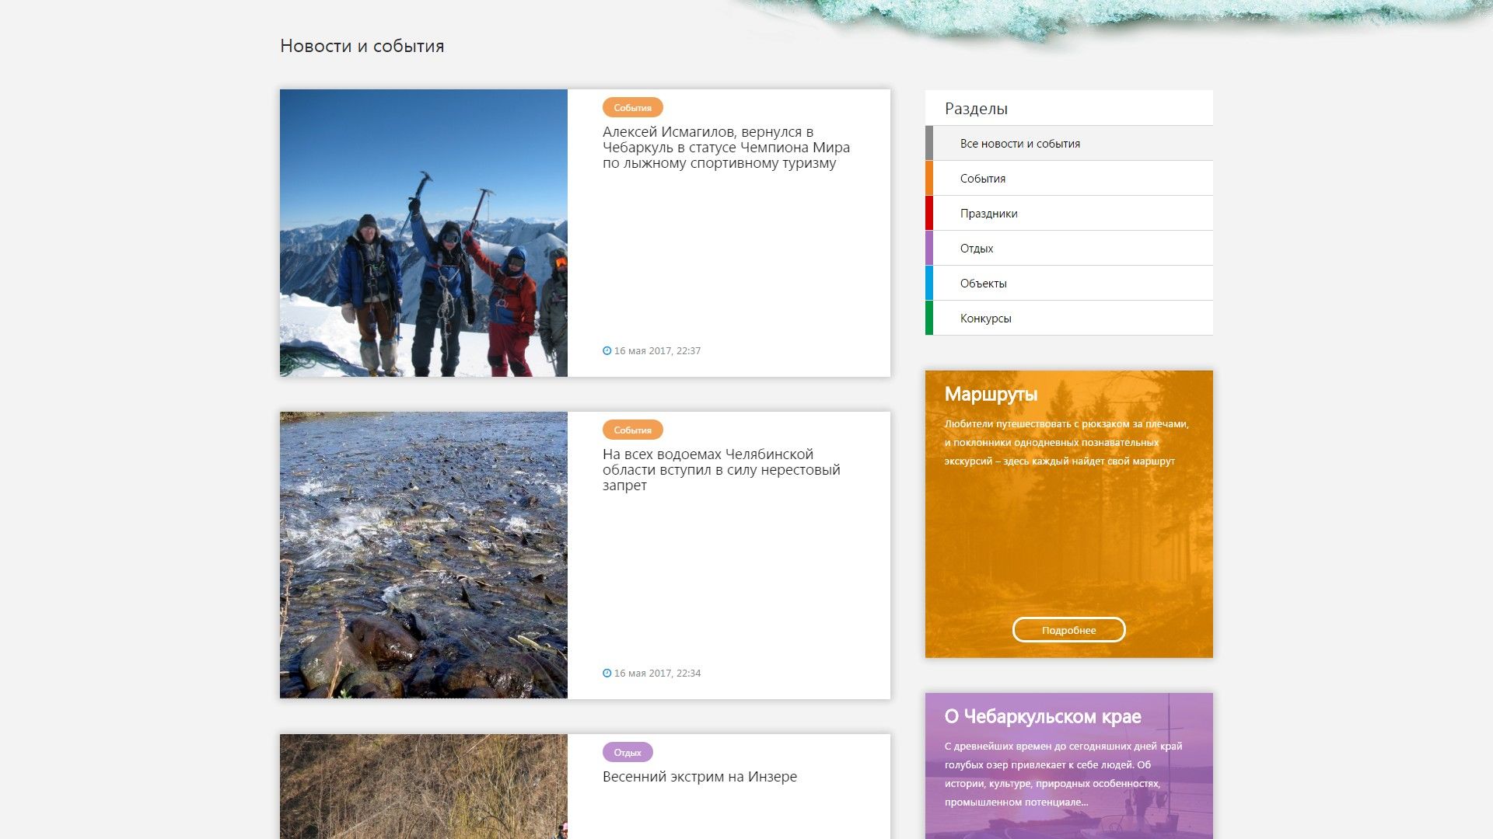This screenshot has height=839, width=1493.
Task: Click the События tag on the нерестовый запрет article
Action: point(633,430)
